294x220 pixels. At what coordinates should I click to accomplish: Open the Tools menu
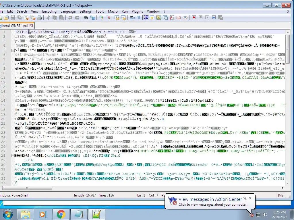click(100, 11)
